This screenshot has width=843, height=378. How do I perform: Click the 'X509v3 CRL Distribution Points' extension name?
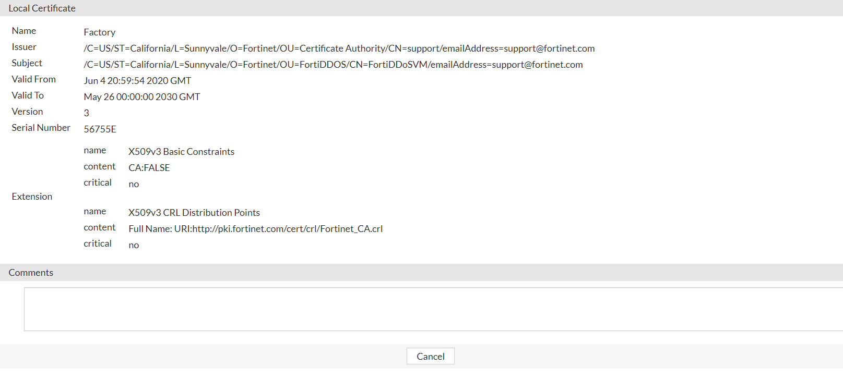pyautogui.click(x=194, y=213)
